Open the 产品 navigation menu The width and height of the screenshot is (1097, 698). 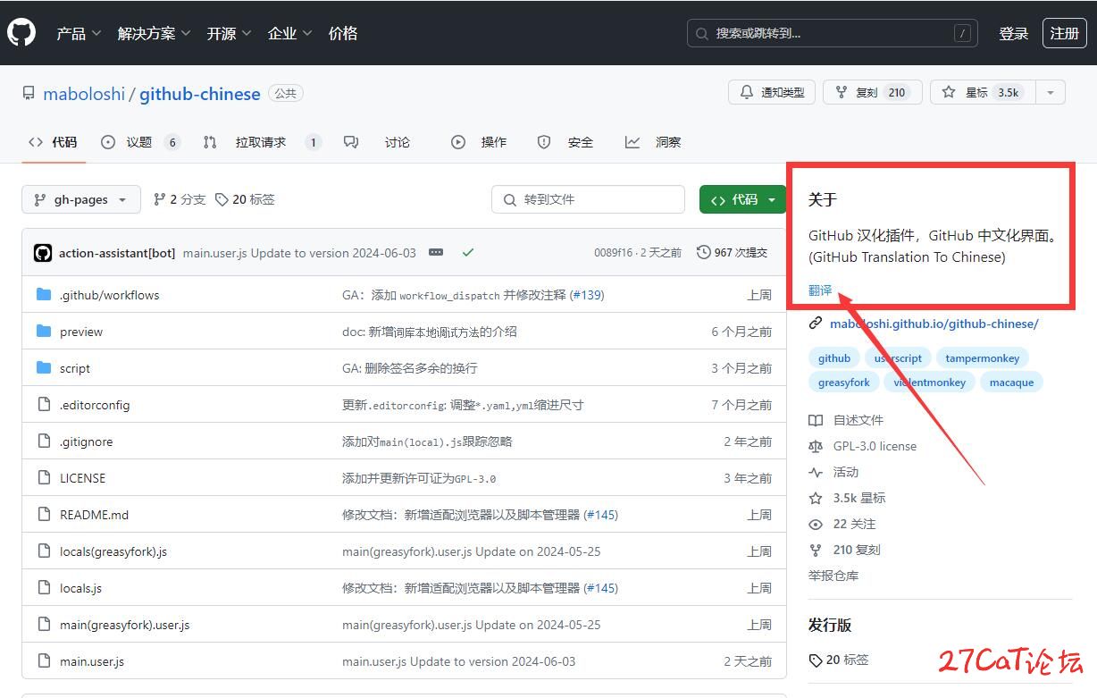[x=78, y=33]
